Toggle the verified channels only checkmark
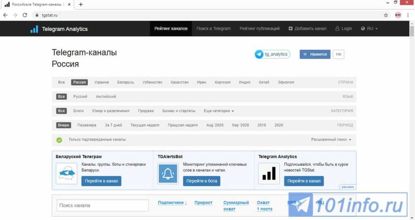 click(x=59, y=140)
